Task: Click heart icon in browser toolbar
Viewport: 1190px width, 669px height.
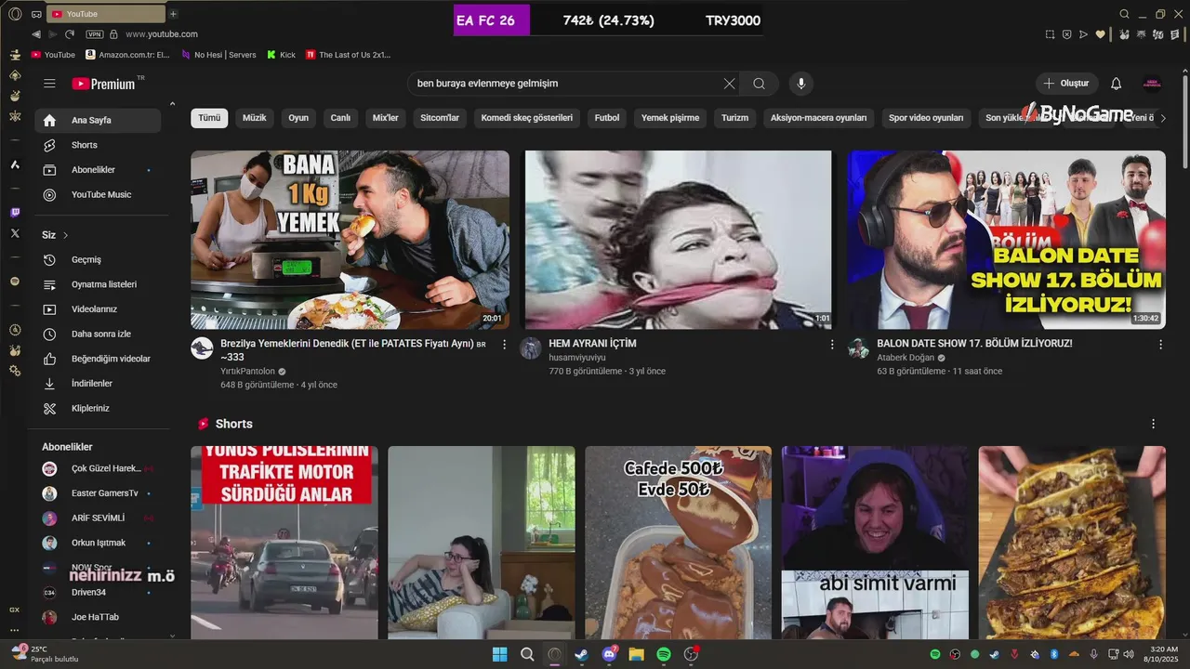Action: click(1101, 34)
